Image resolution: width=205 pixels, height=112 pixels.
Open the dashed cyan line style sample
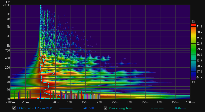(x=157, y=108)
